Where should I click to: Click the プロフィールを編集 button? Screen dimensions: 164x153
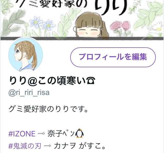click(x=113, y=57)
